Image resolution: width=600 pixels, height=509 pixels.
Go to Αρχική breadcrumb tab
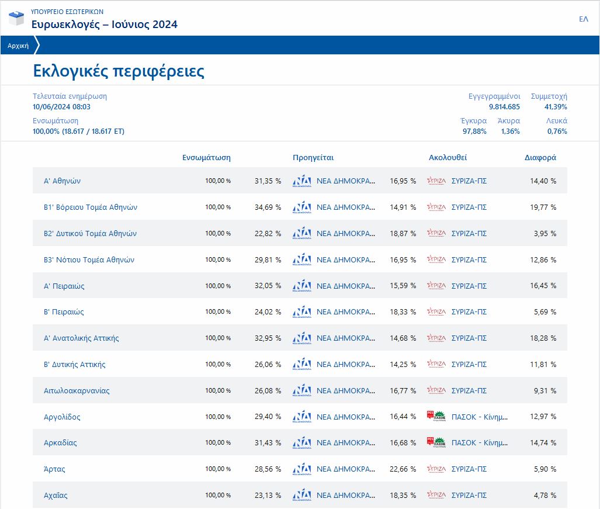coord(18,46)
